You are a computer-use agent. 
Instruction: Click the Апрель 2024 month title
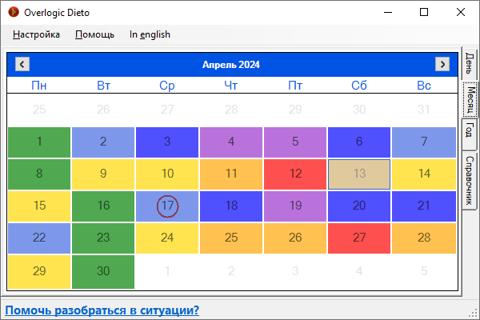(231, 65)
